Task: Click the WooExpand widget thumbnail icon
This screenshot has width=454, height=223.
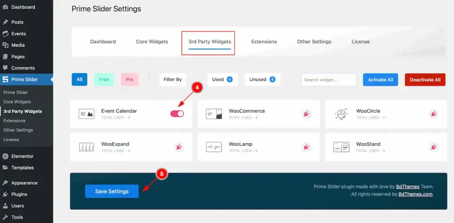Action: click(86, 147)
